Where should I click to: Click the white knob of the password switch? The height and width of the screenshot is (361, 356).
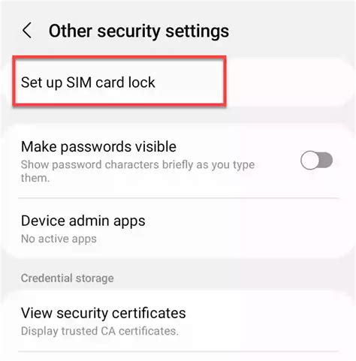tap(309, 161)
